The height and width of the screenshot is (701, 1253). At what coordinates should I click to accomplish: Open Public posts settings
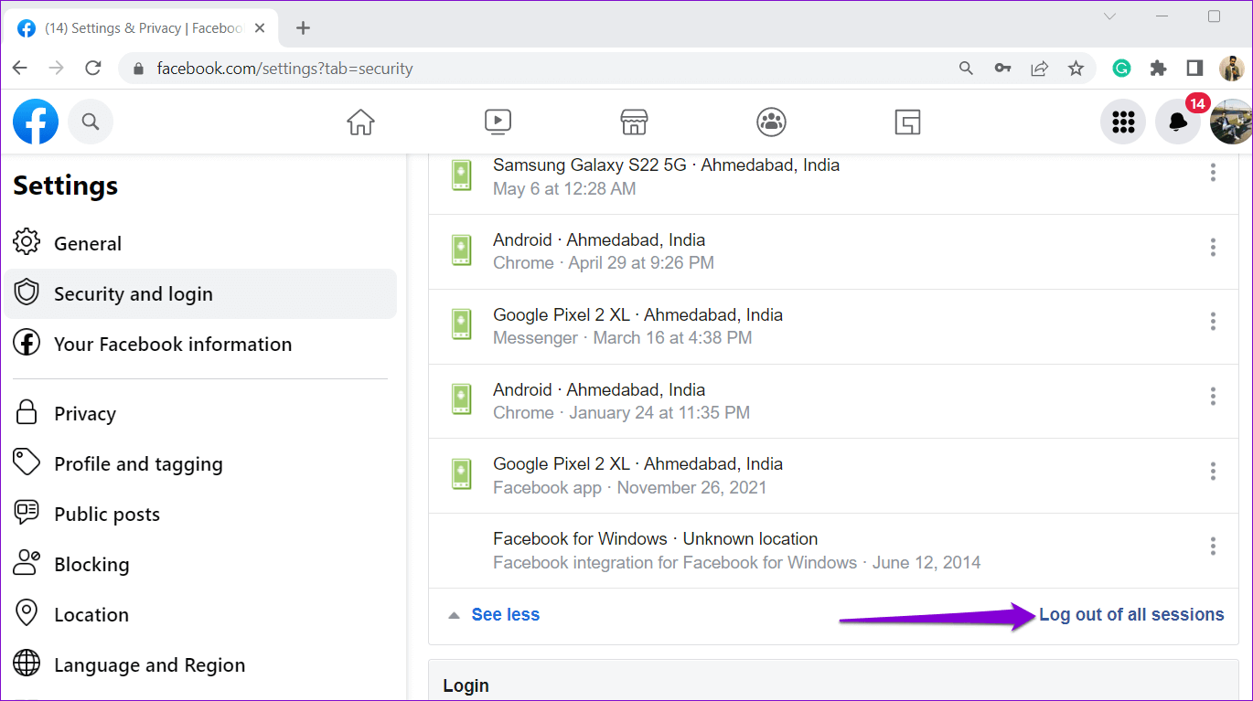point(200,514)
